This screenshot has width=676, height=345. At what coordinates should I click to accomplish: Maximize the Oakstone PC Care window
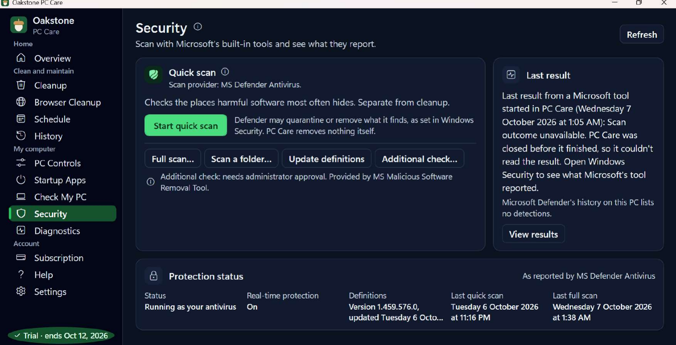[639, 3]
